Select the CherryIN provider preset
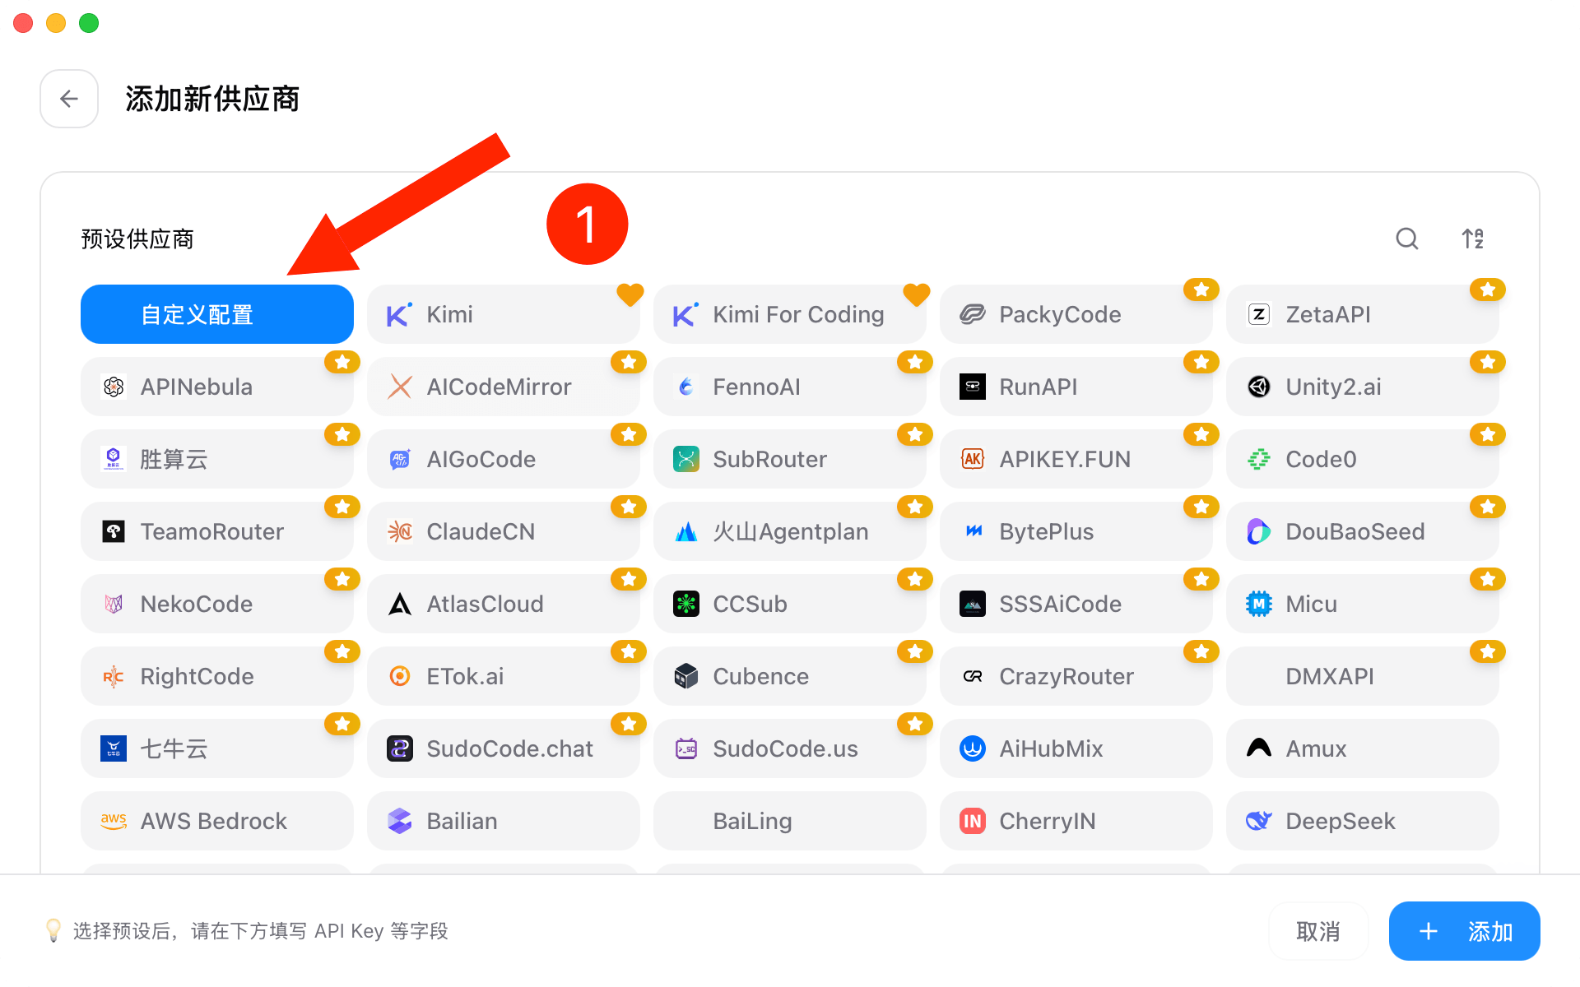 pyautogui.click(x=1076, y=821)
